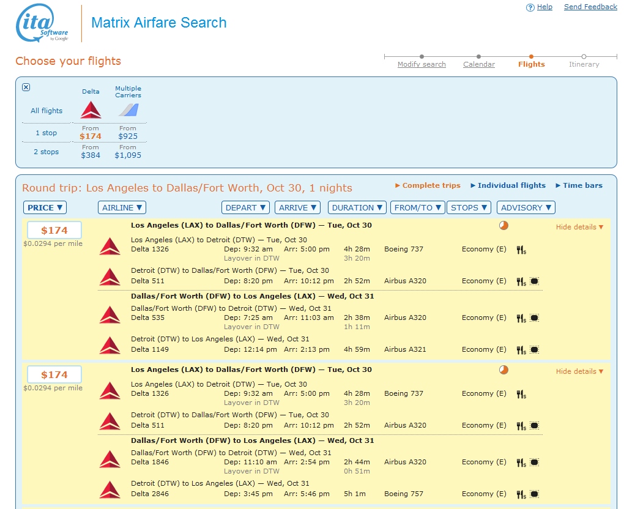Select Delta 2 stops fare from $384
Viewport: 624px width, 509px height.
(x=91, y=155)
